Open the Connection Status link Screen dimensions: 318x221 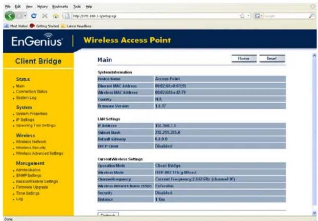[x=32, y=92]
